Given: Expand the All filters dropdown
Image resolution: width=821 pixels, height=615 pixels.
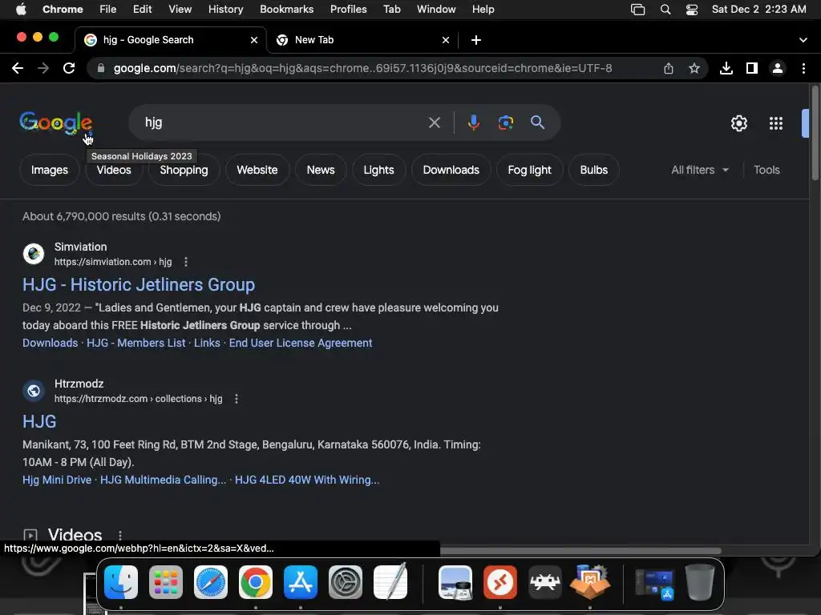Looking at the screenshot, I should click(699, 170).
